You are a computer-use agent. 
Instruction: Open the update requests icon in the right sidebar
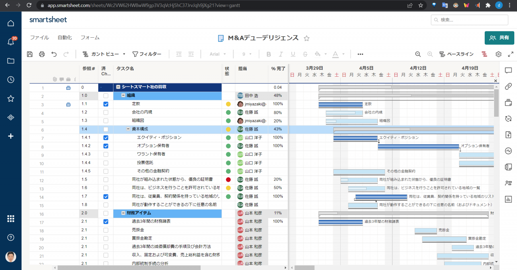point(508,118)
